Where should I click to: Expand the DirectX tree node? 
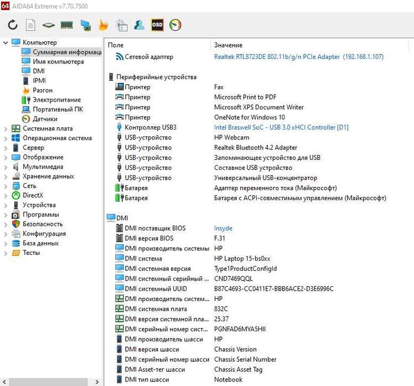(6, 196)
